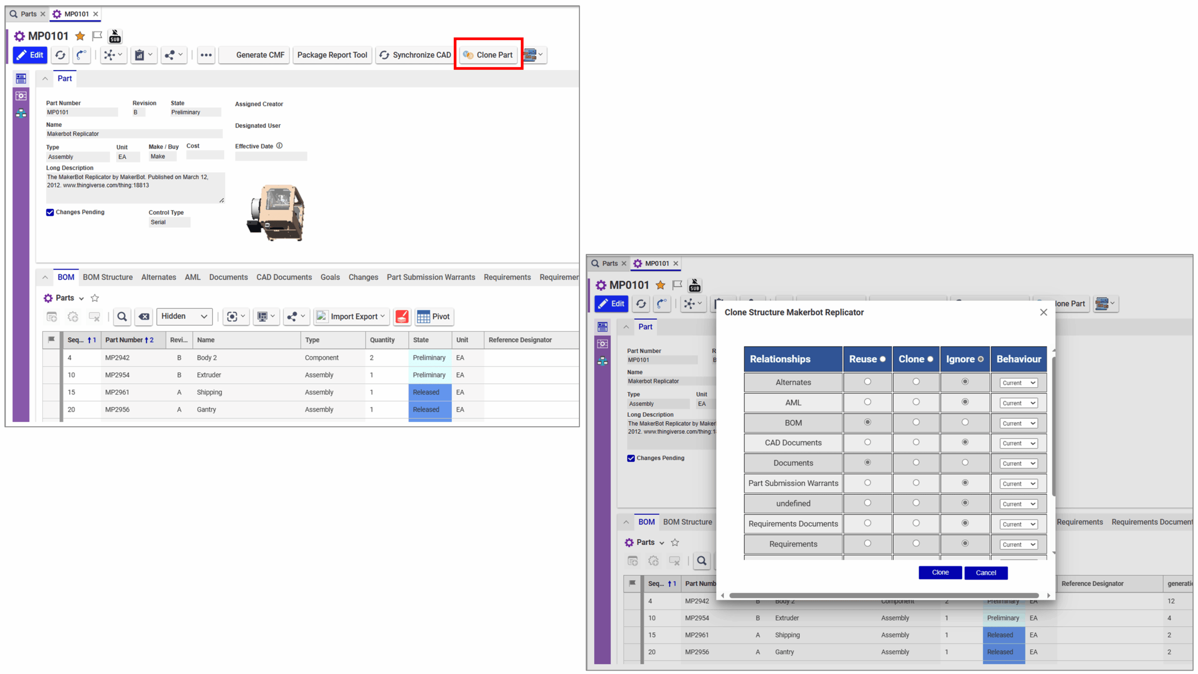Select Clone radio for Requirements row

point(916,543)
